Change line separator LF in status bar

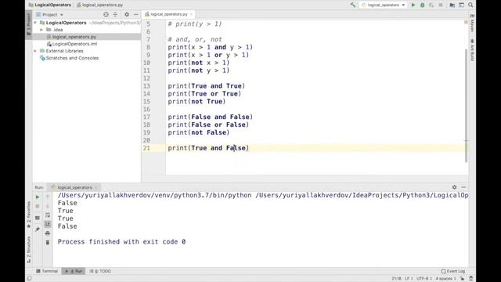coord(409,279)
